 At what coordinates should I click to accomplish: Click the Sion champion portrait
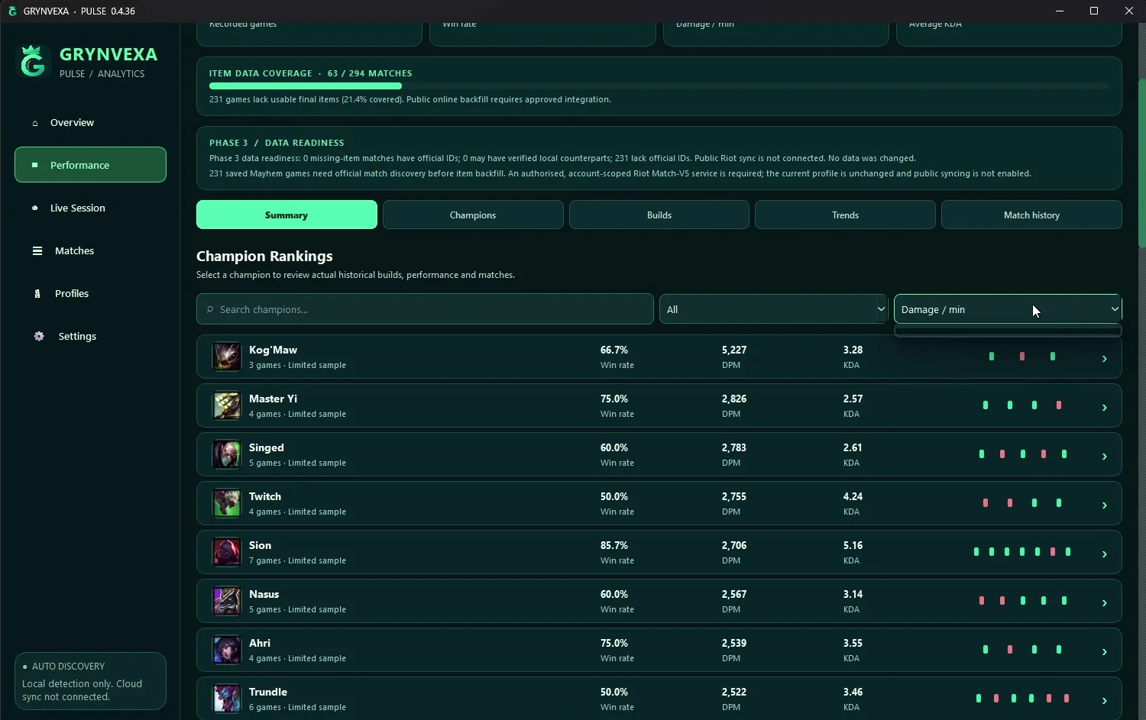[x=226, y=552]
